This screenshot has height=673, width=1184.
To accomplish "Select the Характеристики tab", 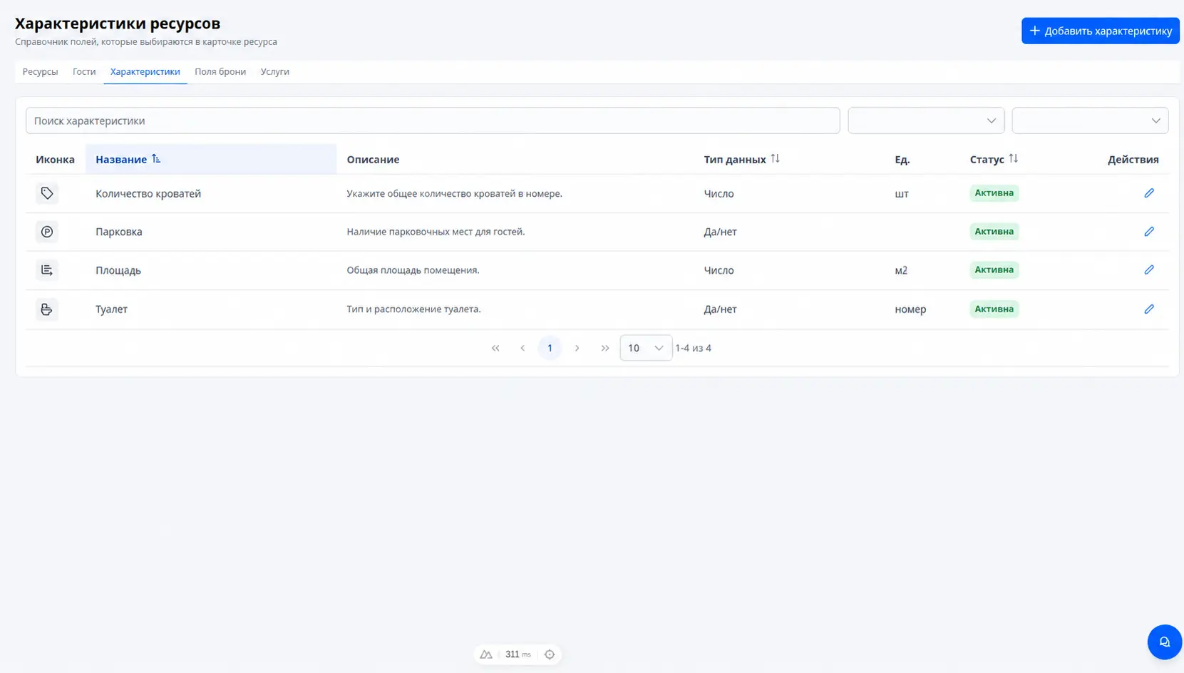I will click(145, 71).
